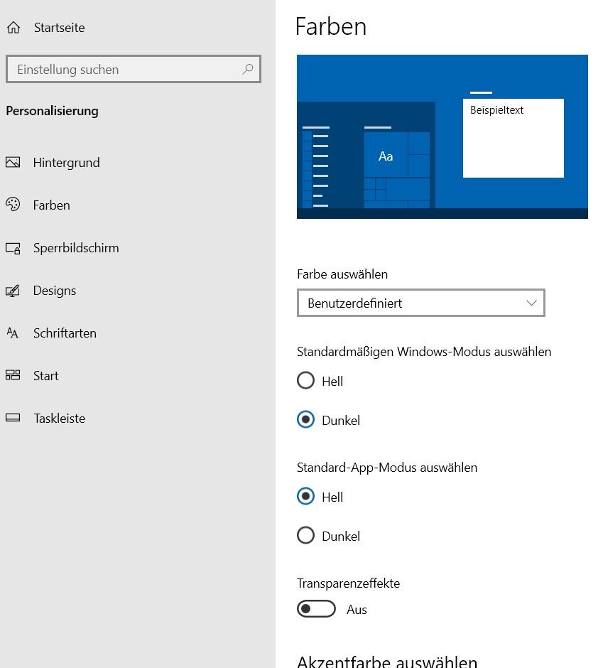The height and width of the screenshot is (668, 603).
Task: Click the dropdown chevron arrow
Action: tap(531, 303)
